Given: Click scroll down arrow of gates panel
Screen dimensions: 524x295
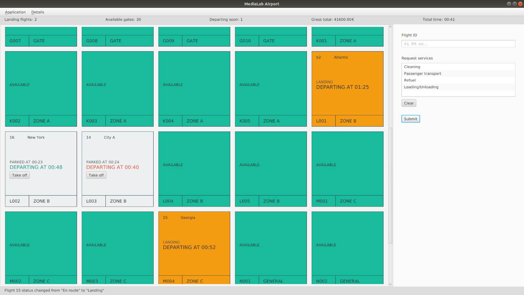Looking at the screenshot, I should click(x=391, y=284).
